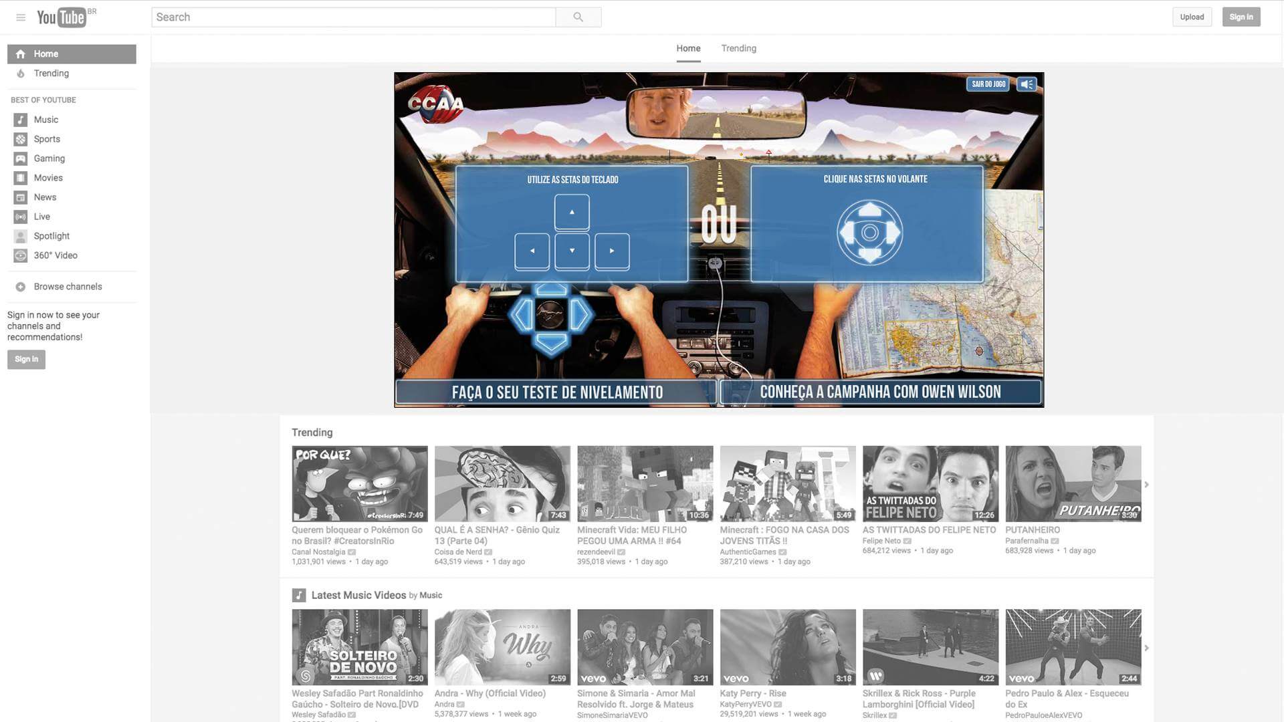Click FAÇA O SEU TESTE DE NIVELAMENTO banner
Image resolution: width=1284 pixels, height=722 pixels.
pos(556,392)
